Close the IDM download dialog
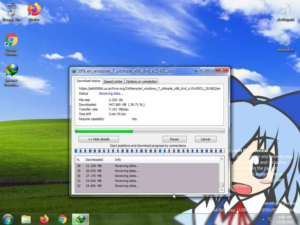This screenshot has width=300, height=225. tap(222, 70)
